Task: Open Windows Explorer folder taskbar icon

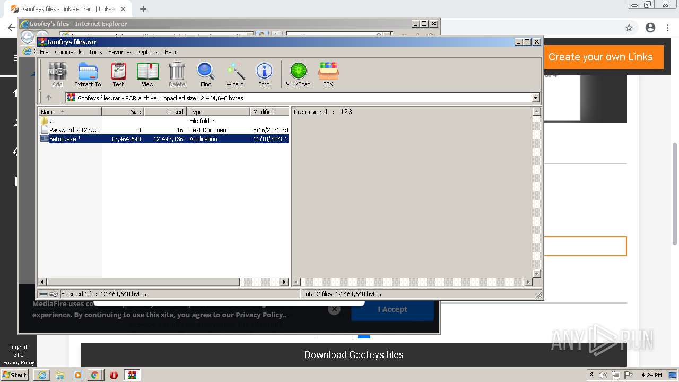Action: click(60, 375)
